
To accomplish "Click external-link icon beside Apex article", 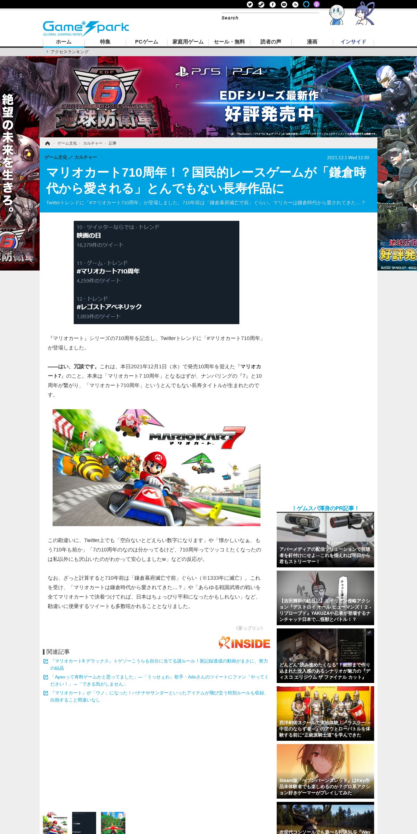I will 46,677.
